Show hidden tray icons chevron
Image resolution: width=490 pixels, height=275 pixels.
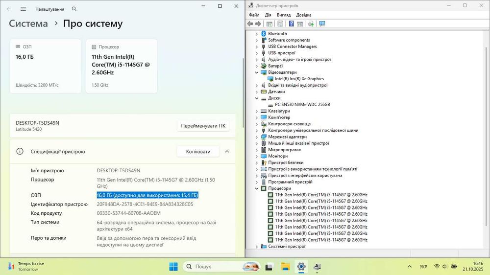pos(409,266)
